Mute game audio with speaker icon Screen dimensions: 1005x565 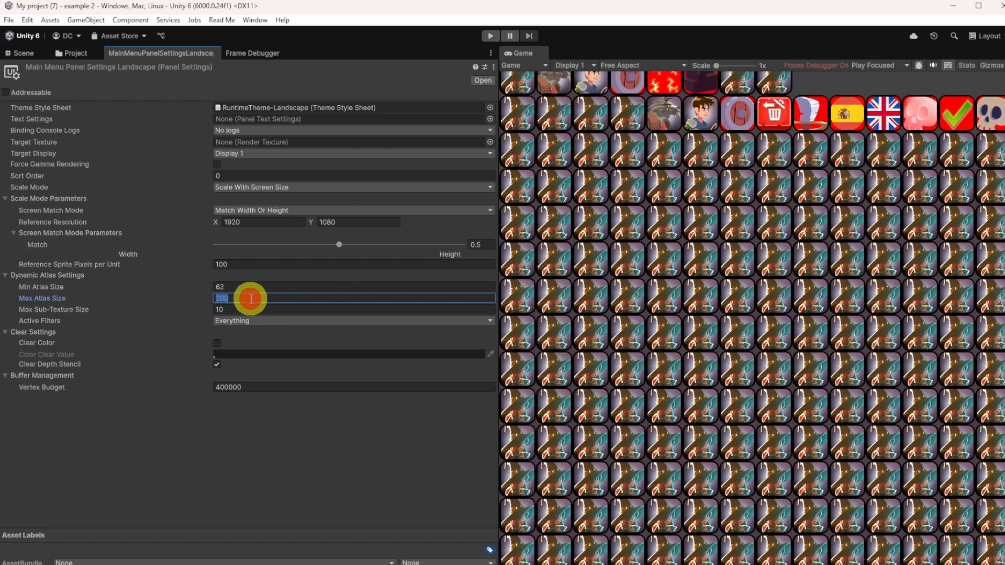934,65
